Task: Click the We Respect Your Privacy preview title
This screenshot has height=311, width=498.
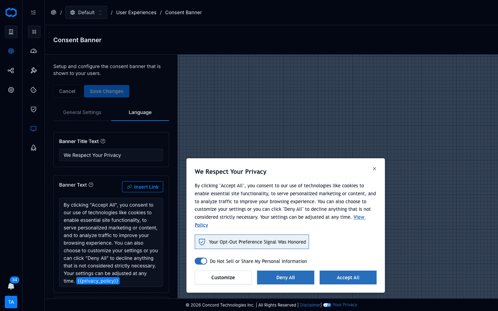Action: (x=231, y=172)
